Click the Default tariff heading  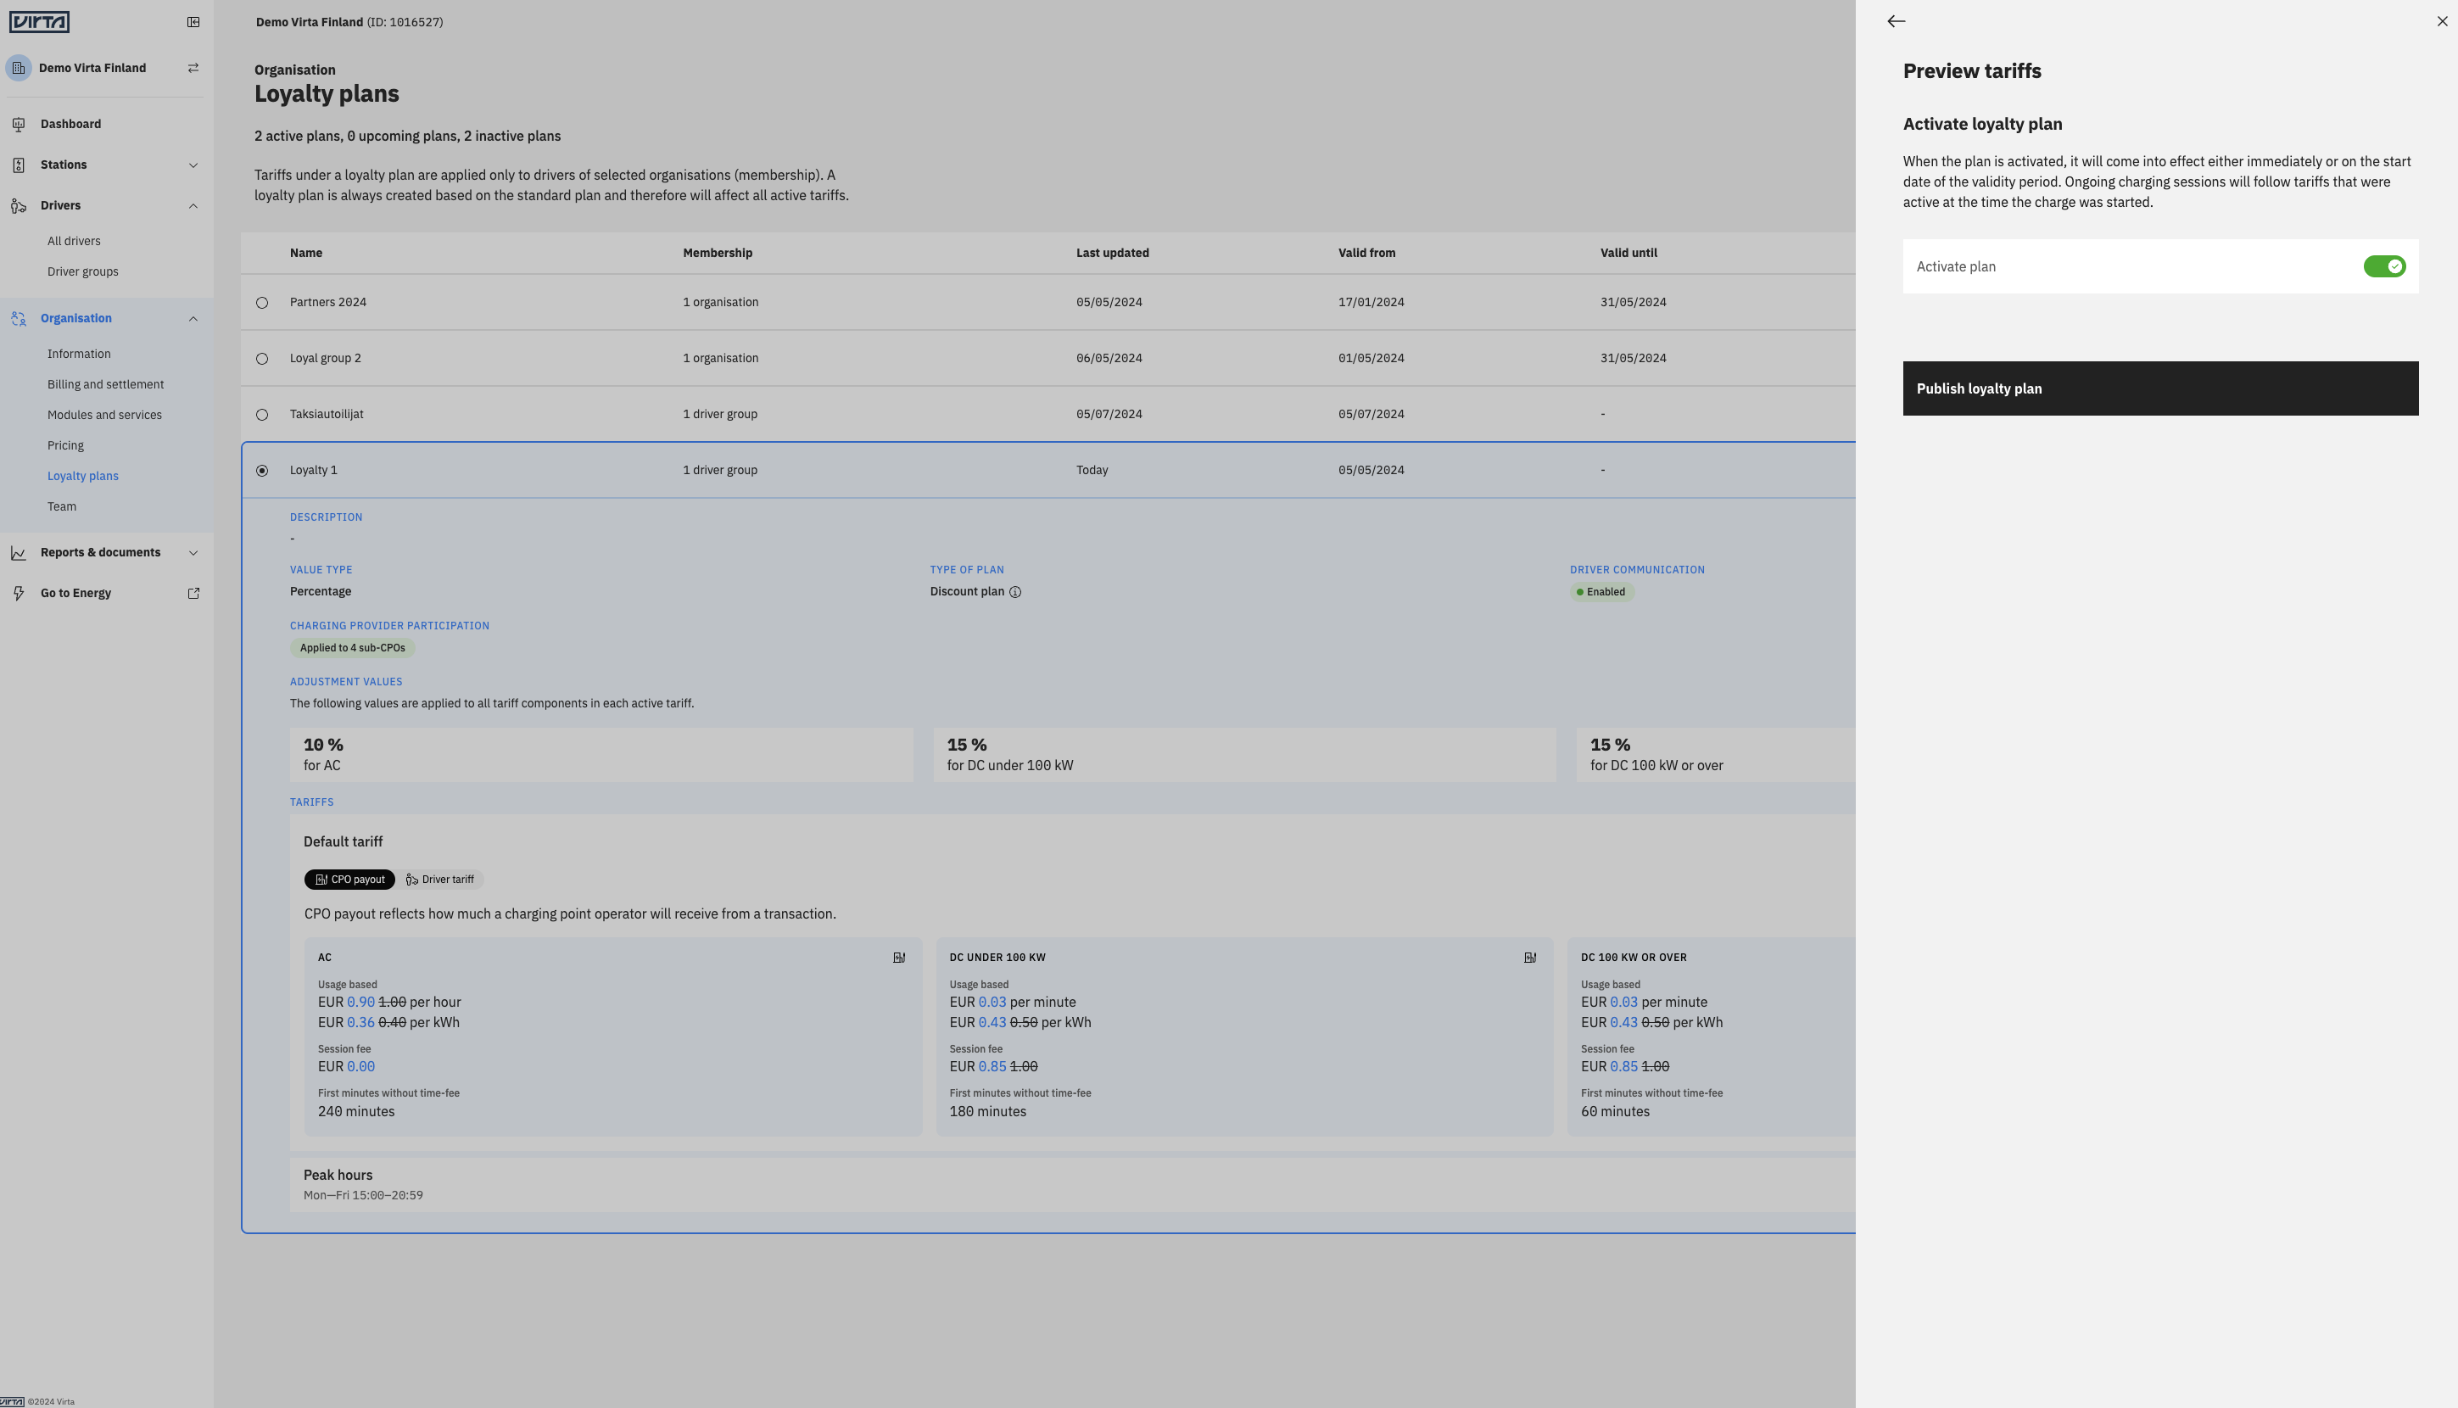pyautogui.click(x=344, y=841)
